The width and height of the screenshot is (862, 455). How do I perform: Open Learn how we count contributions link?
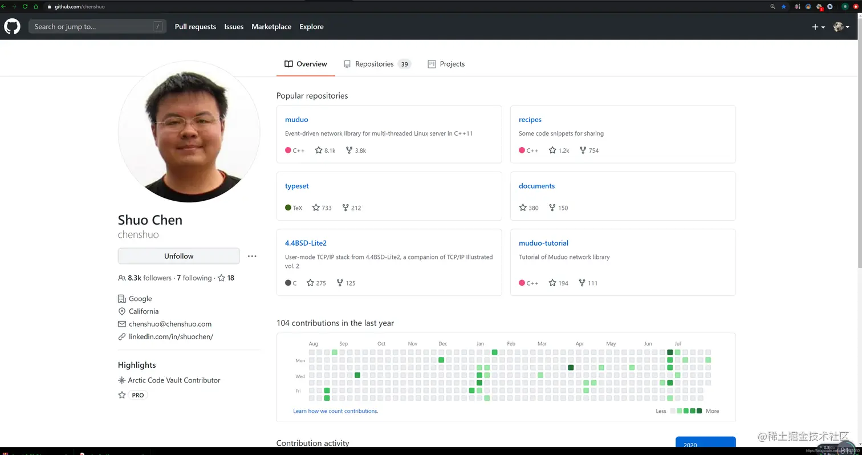(x=335, y=411)
